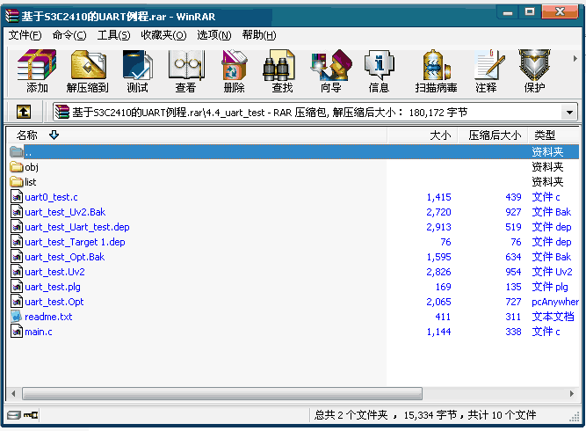
Task: Sort by Packed Size (压缩后大小) column header
Action: tap(493, 135)
